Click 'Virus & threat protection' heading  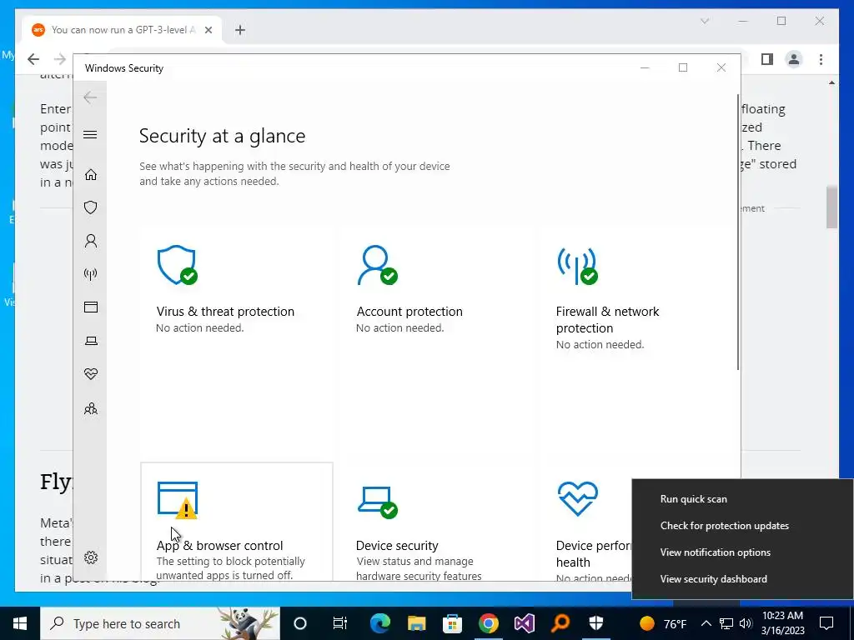pos(225,312)
